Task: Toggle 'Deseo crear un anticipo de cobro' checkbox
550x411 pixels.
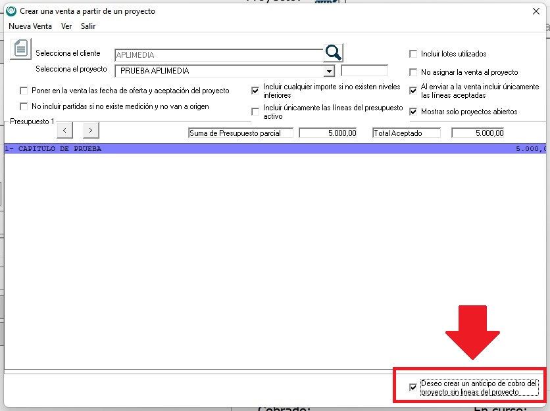Action: pos(413,387)
